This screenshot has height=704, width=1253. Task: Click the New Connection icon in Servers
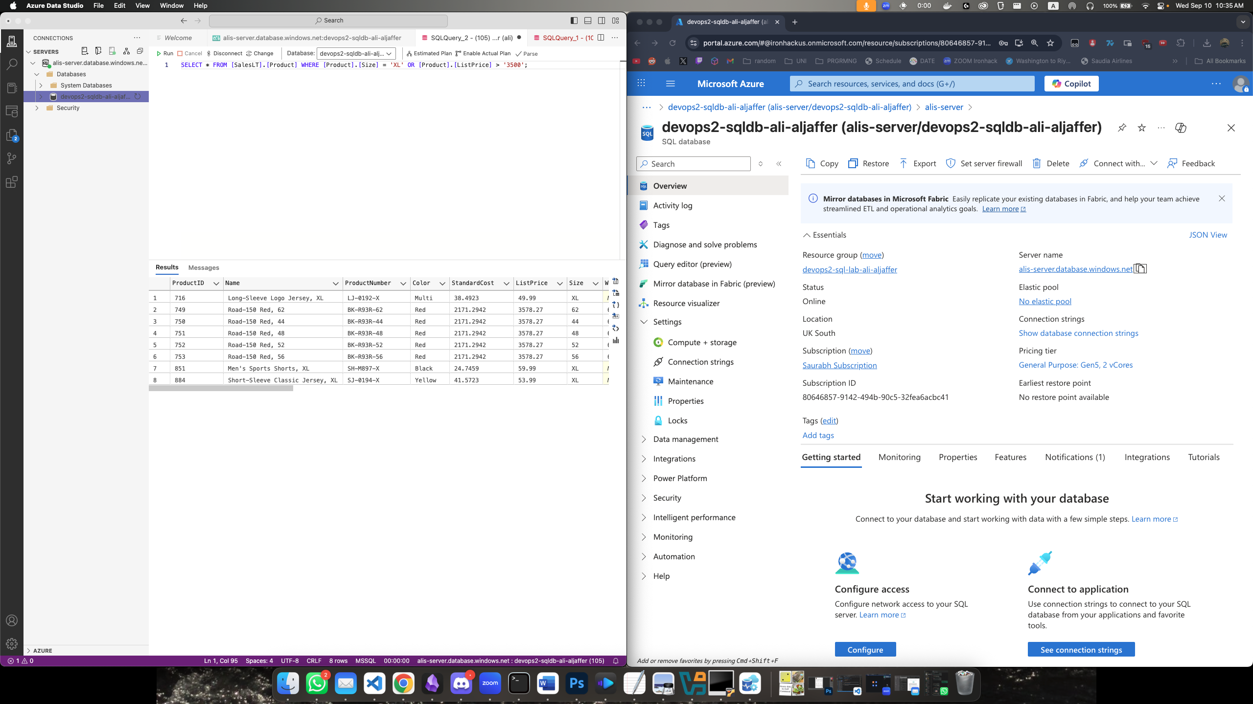[x=84, y=51]
